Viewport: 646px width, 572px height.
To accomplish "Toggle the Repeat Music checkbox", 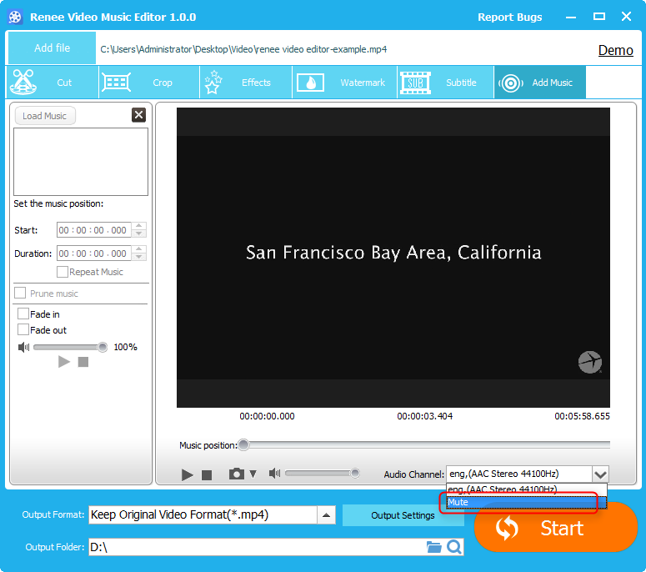I will point(63,272).
